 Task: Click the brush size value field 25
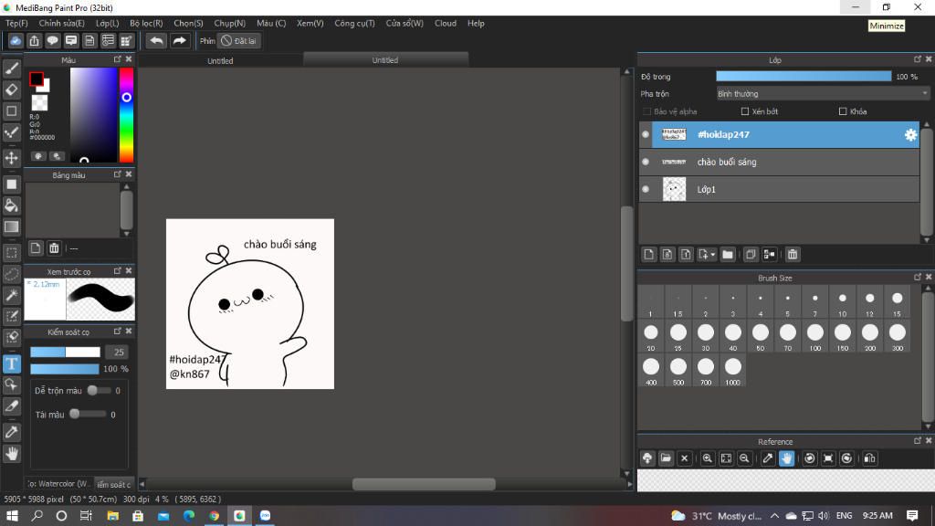coord(118,352)
